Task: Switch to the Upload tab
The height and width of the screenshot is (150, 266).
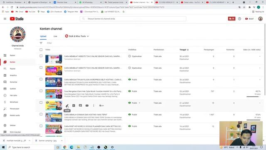Action: 43,36
